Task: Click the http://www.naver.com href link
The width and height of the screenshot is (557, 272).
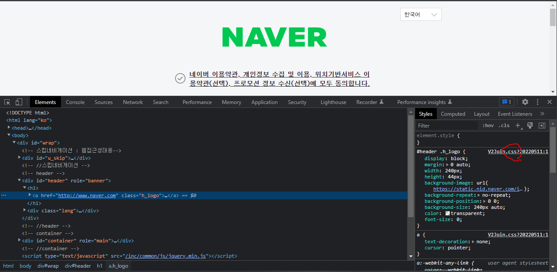Action: point(87,195)
